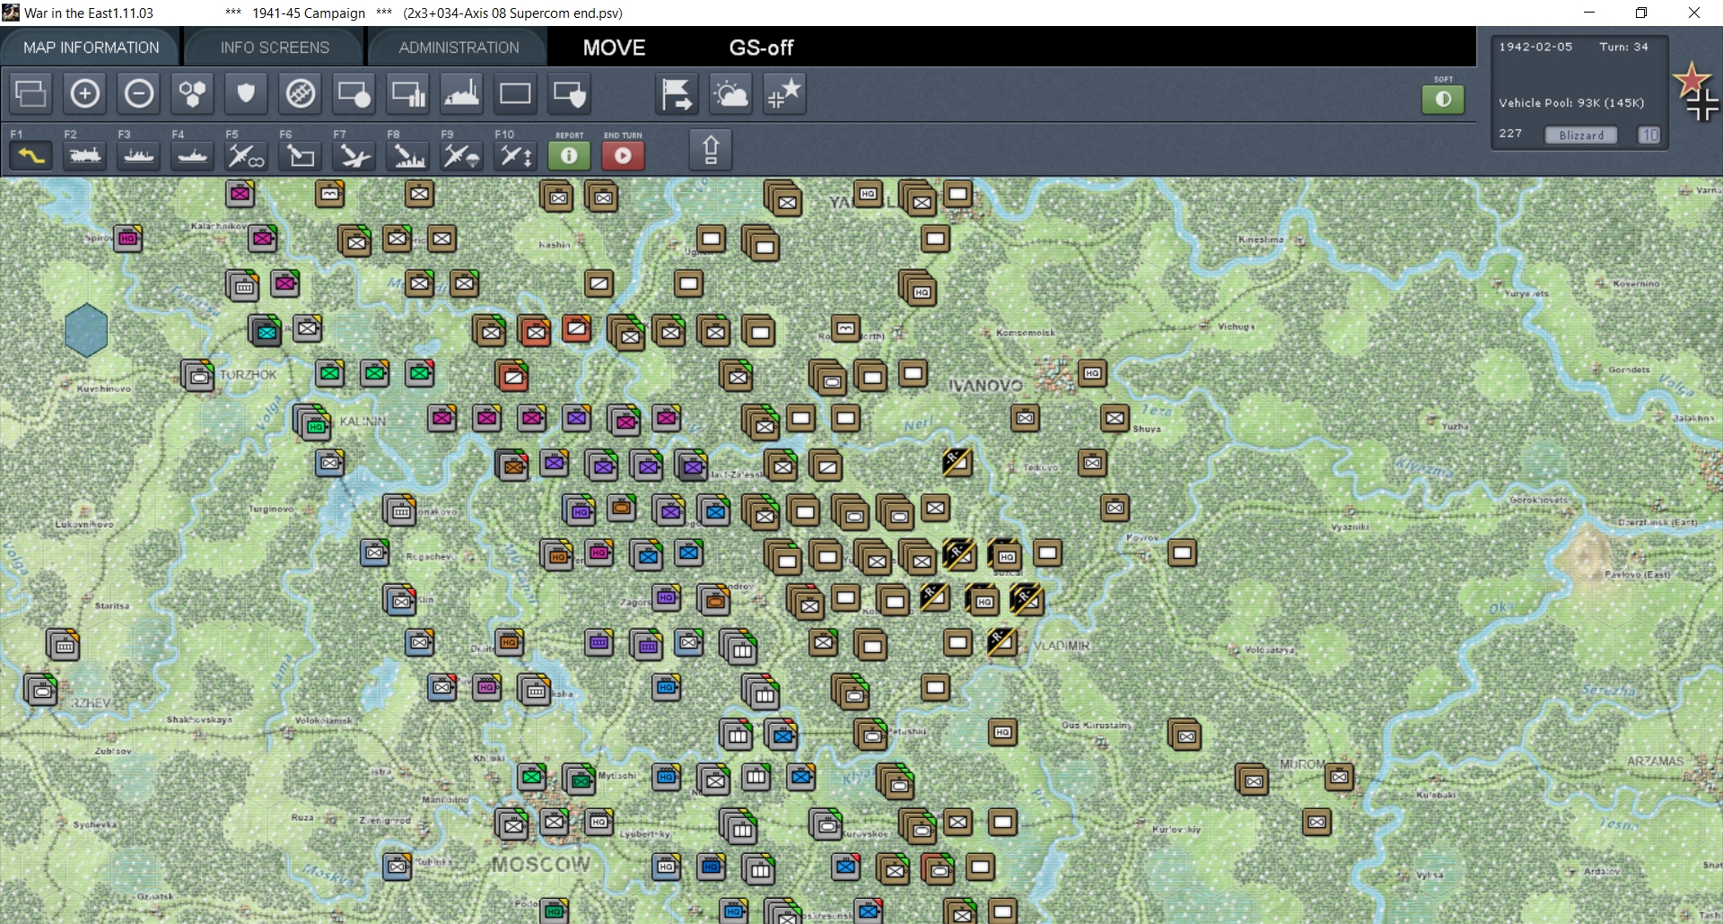1723x924 pixels.
Task: Click the ARZAMAS city label
Action: point(1656,761)
